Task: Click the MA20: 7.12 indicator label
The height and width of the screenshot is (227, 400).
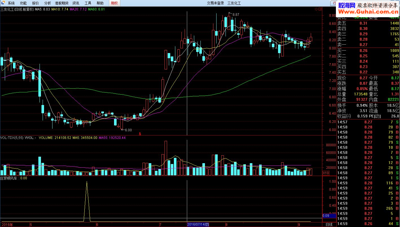Action: 78,9
